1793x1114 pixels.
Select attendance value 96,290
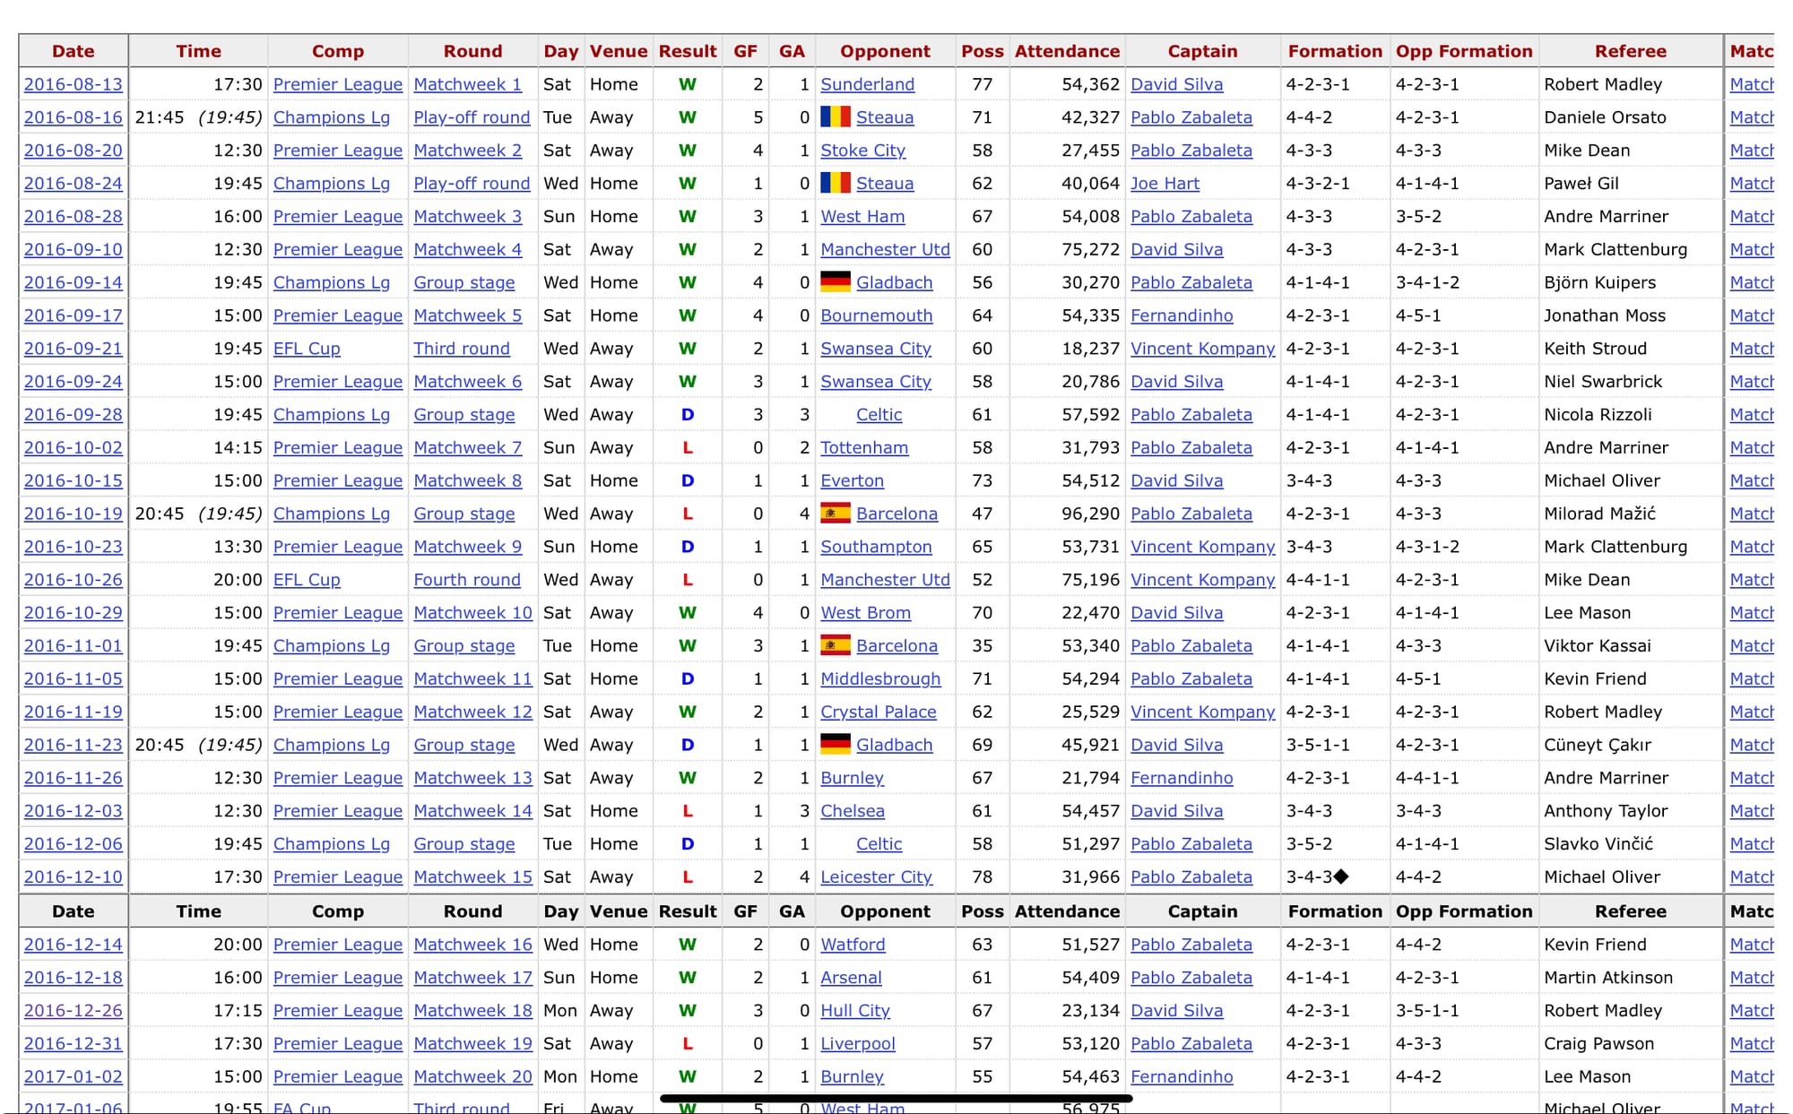click(1091, 514)
